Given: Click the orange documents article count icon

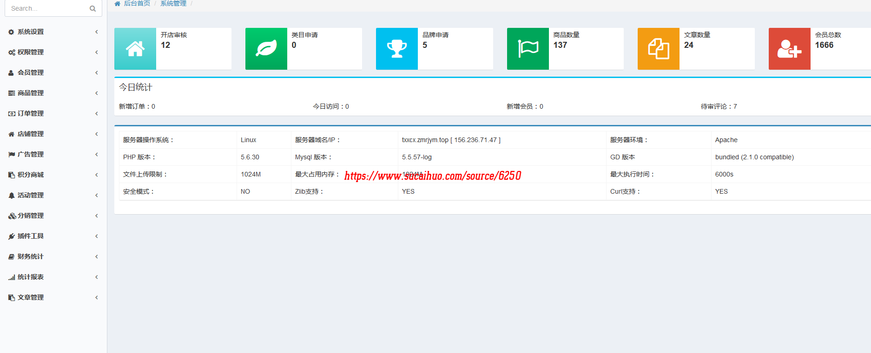Looking at the screenshot, I should tap(658, 49).
